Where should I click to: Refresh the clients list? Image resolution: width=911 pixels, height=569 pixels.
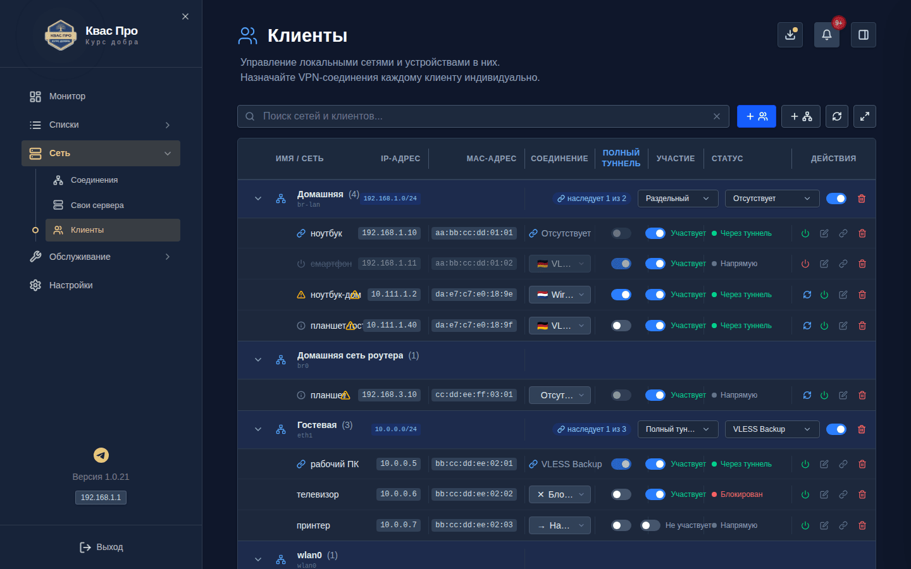(x=837, y=116)
